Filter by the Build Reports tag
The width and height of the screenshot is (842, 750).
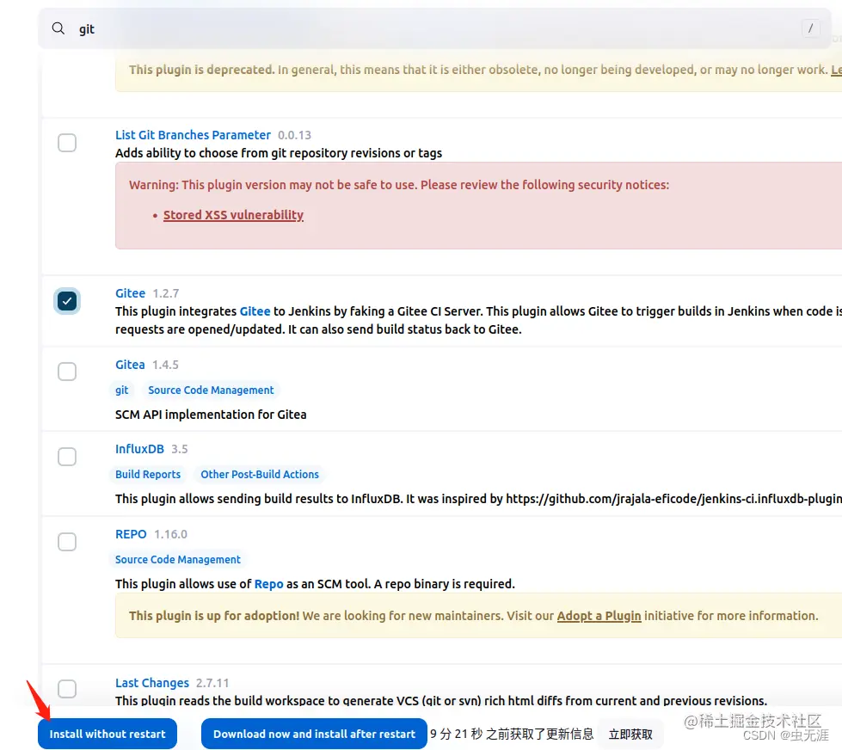pos(148,475)
